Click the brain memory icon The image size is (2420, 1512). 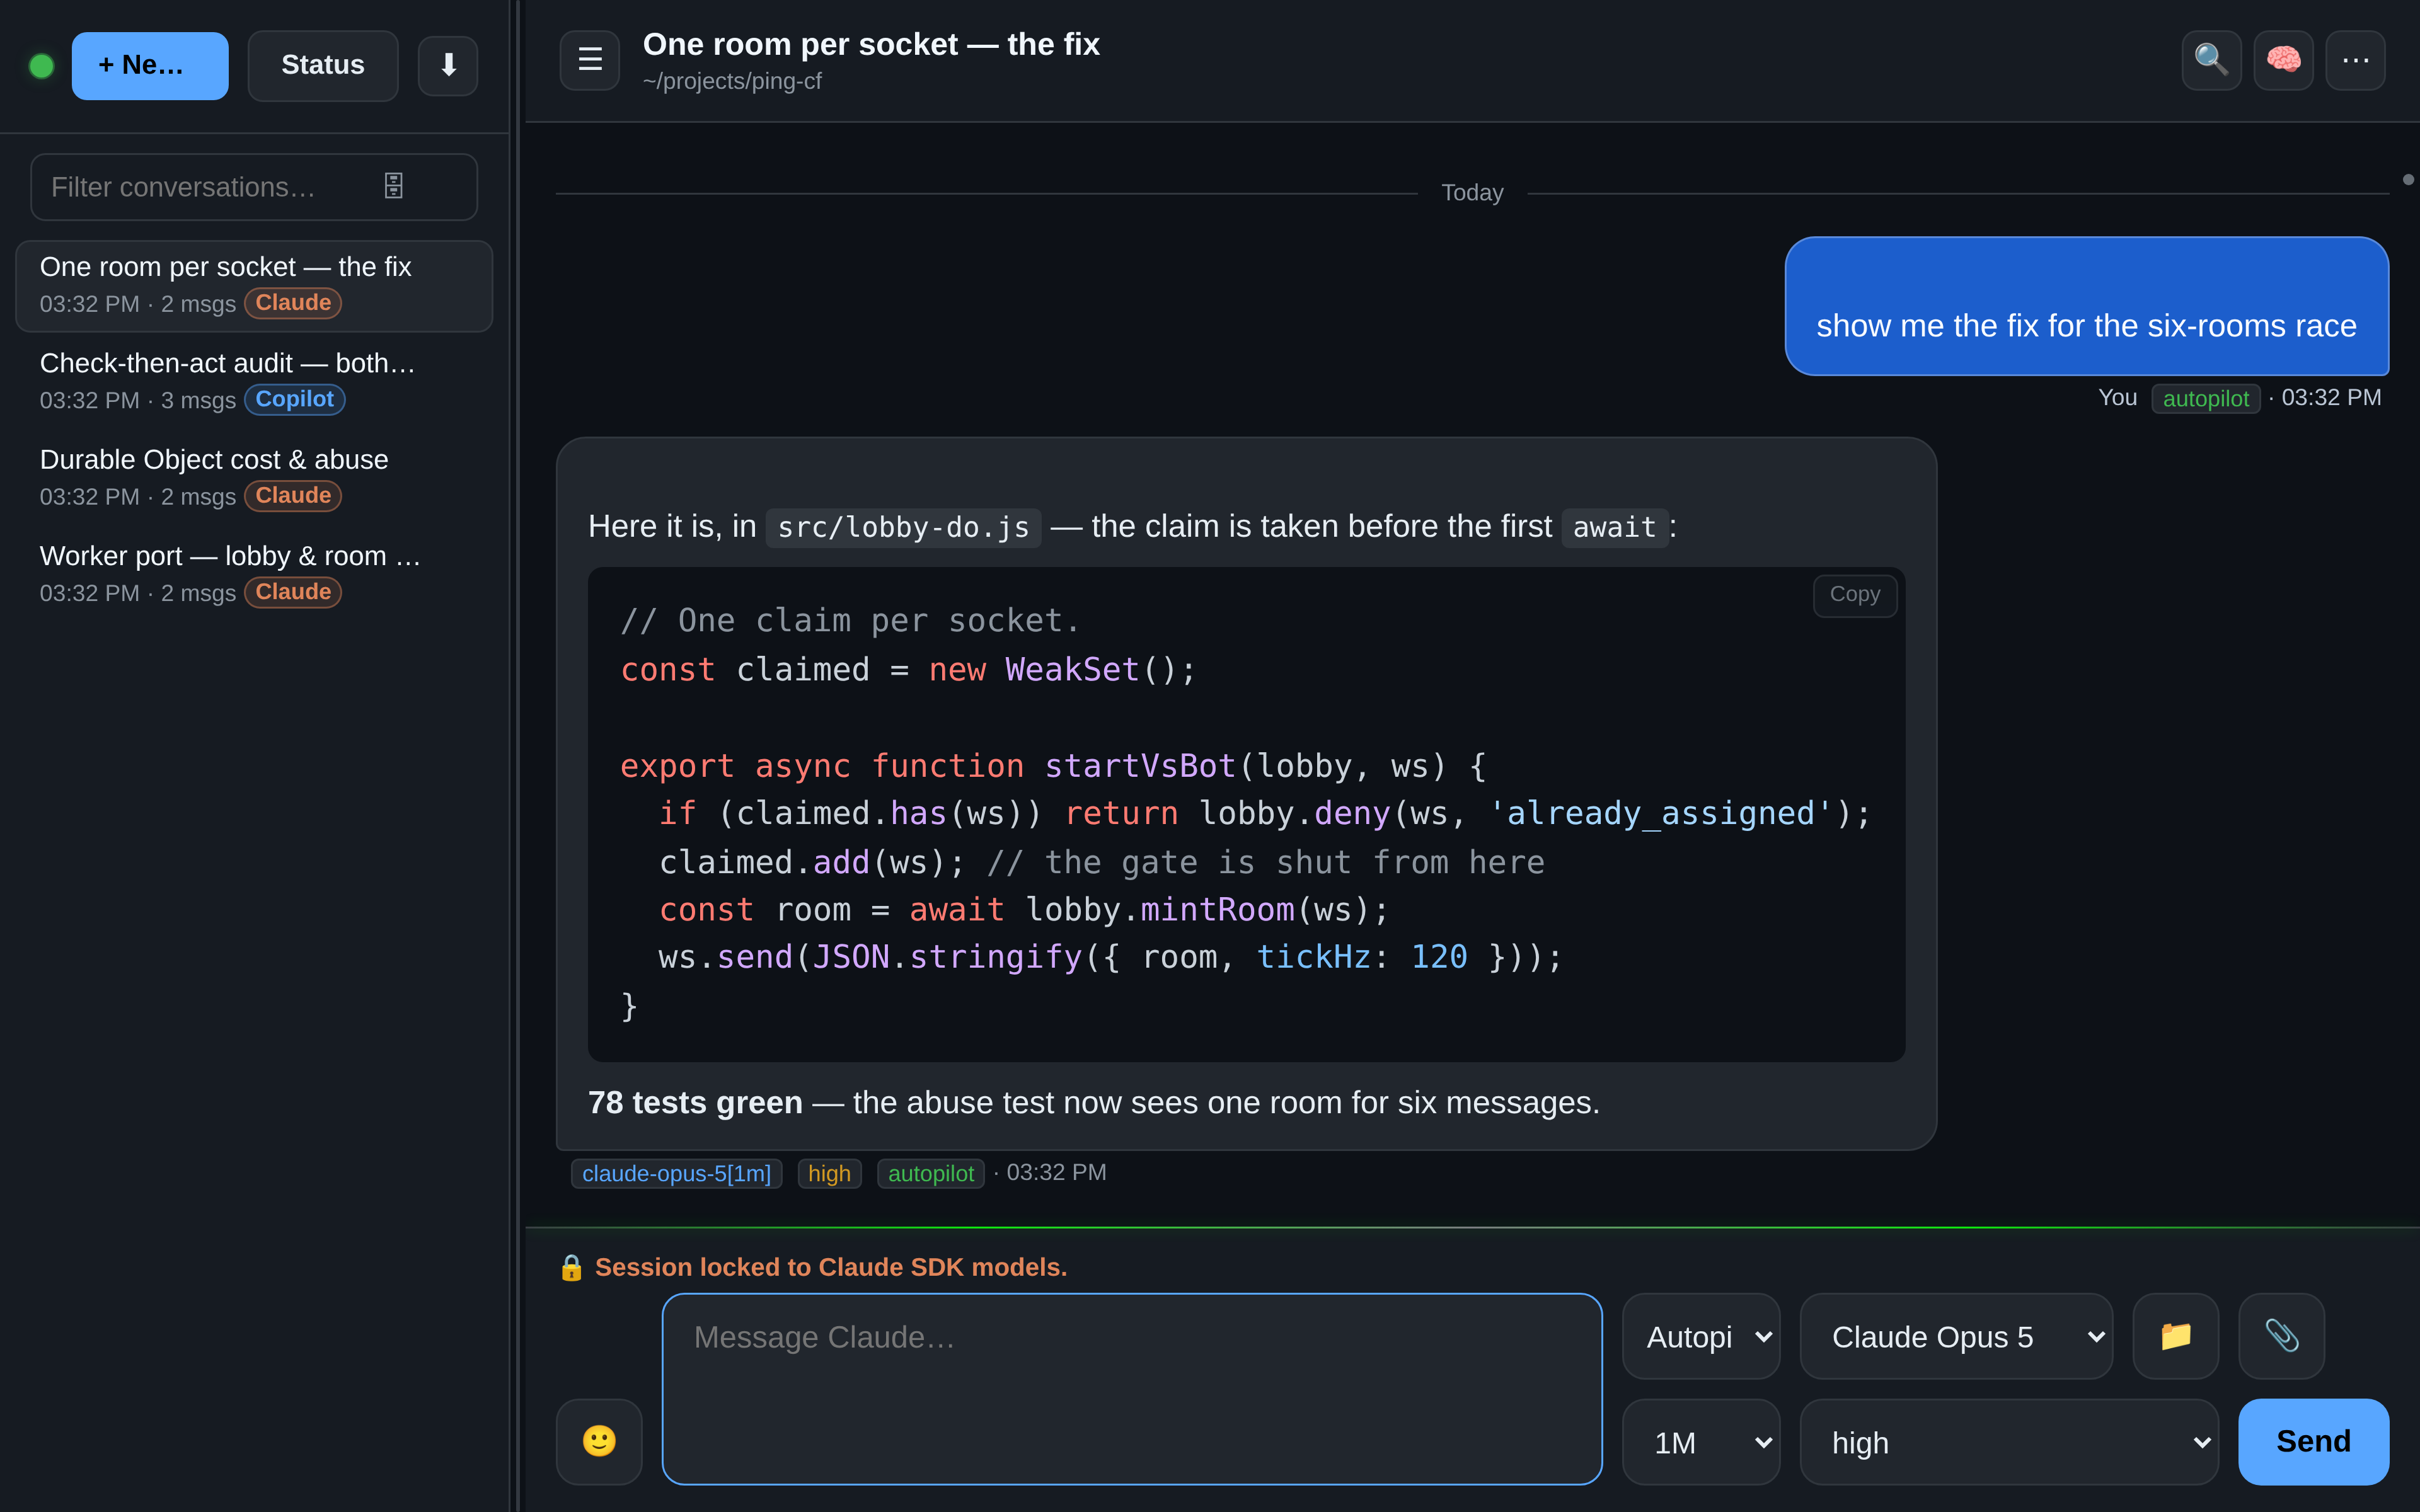pos(2283,60)
